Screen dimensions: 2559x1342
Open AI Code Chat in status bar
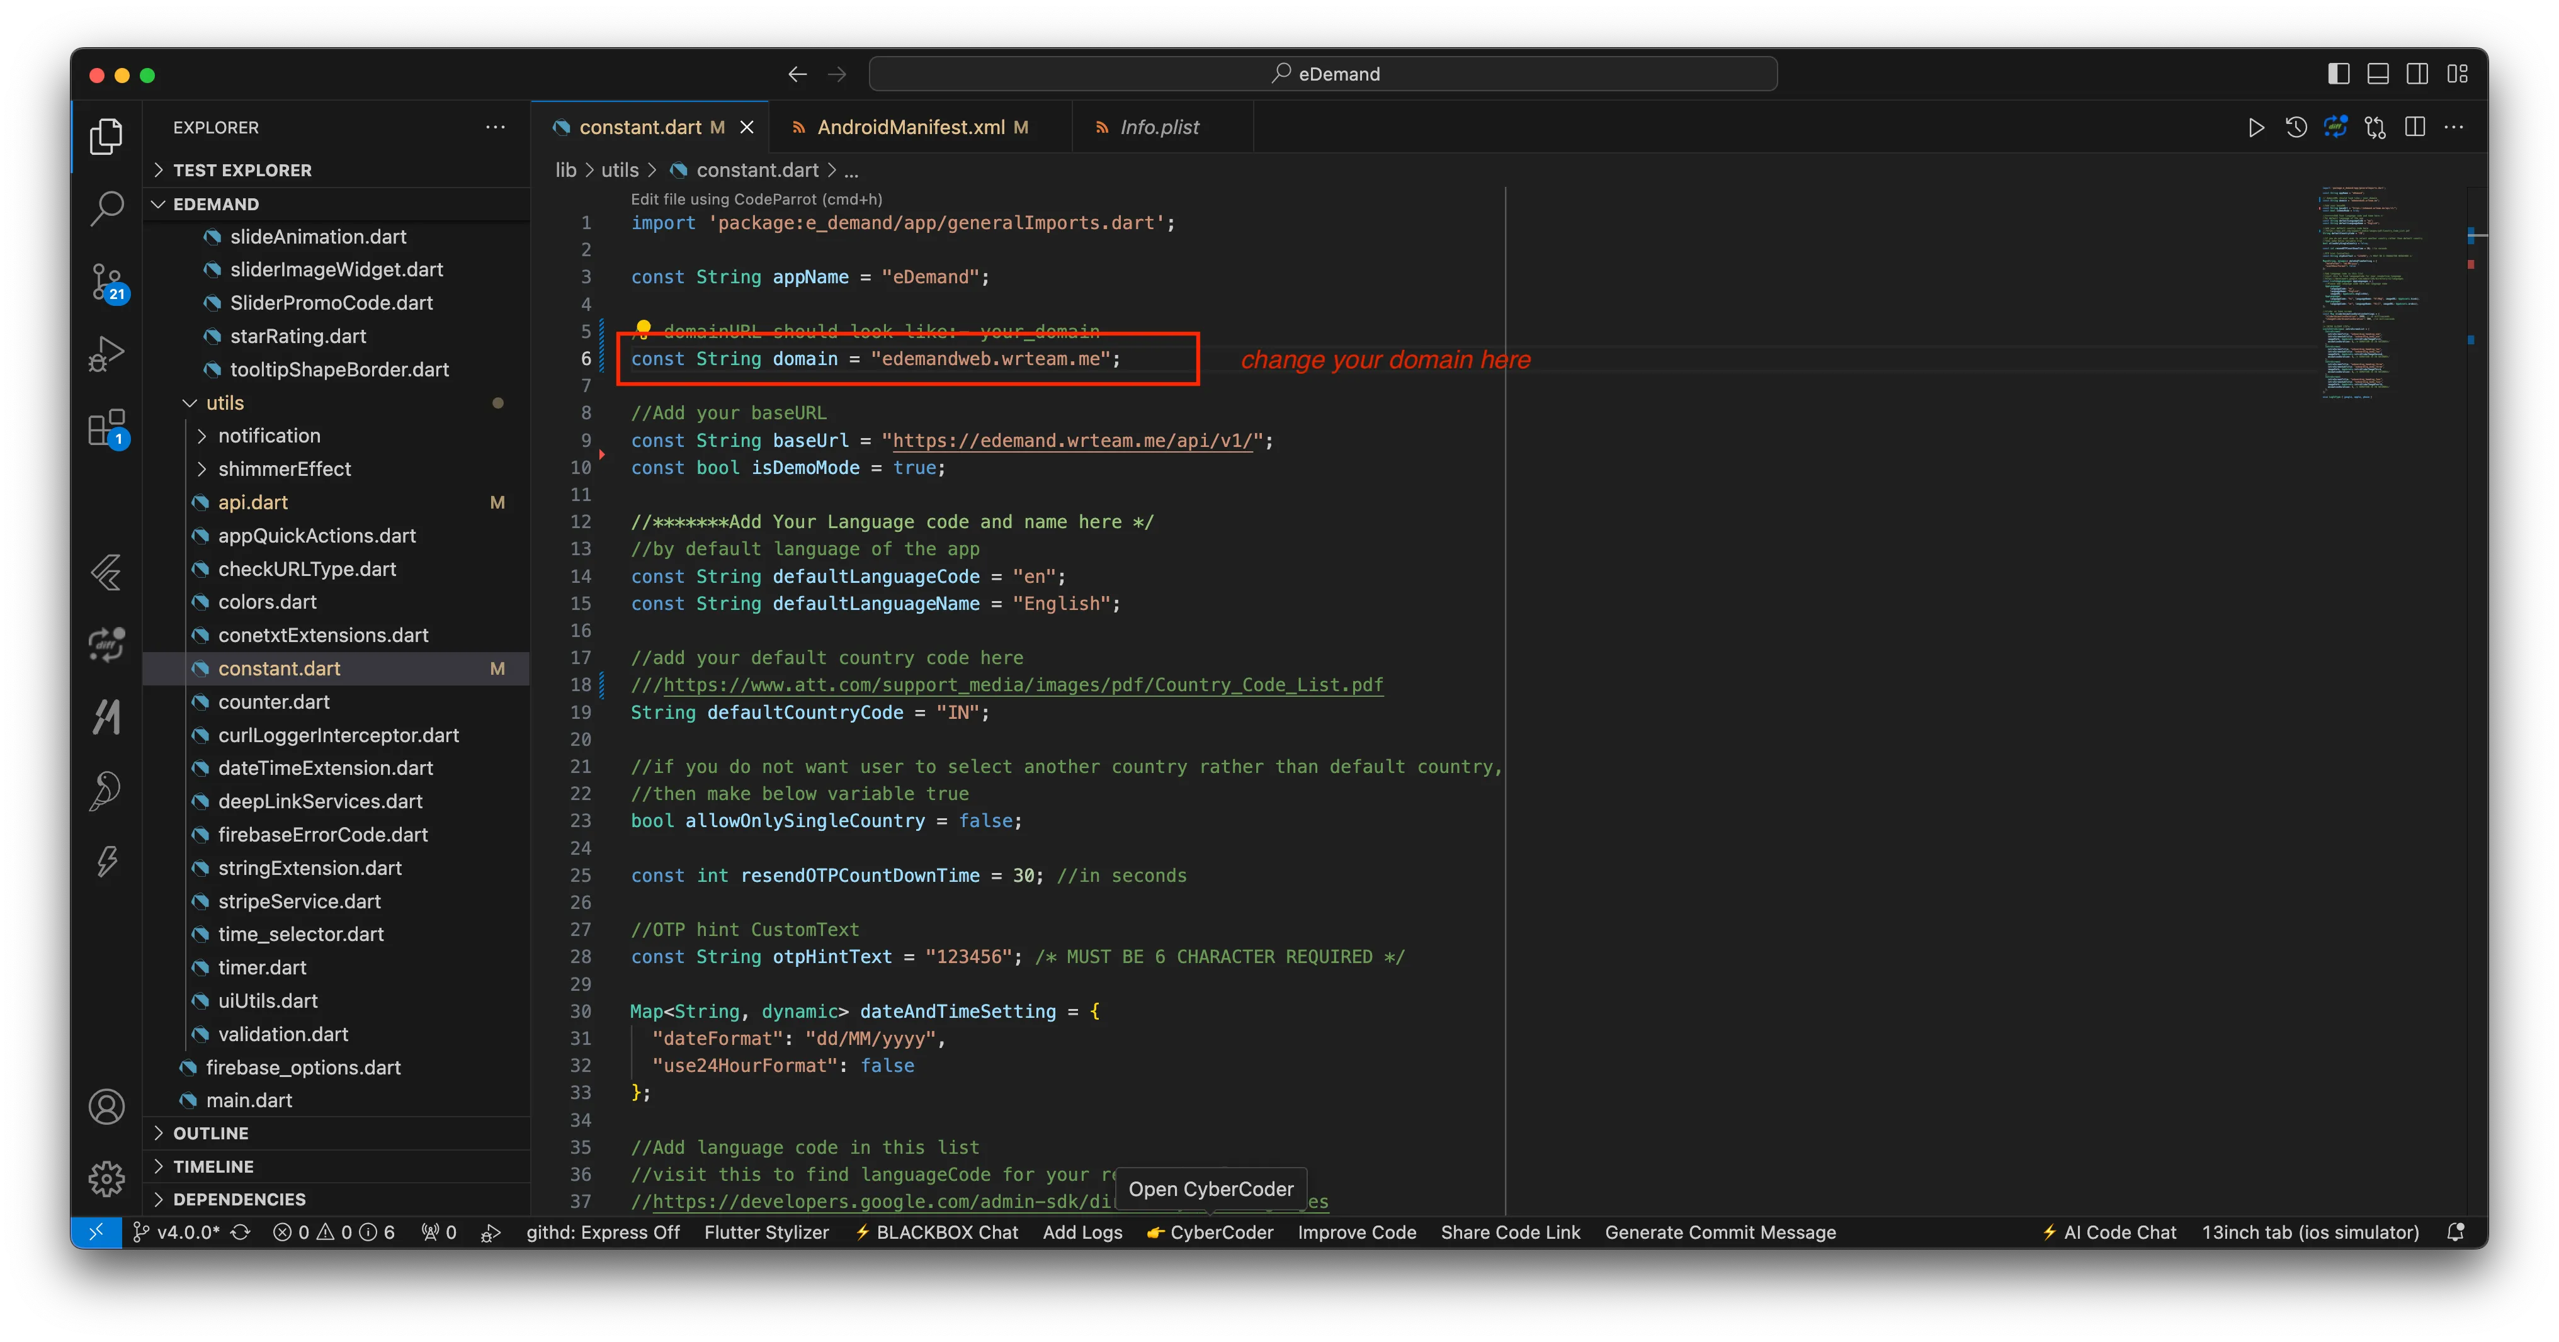click(x=2109, y=1232)
